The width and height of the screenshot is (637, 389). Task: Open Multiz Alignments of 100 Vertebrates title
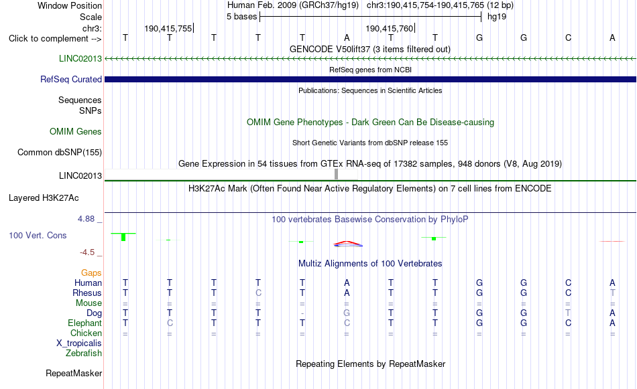[370, 263]
